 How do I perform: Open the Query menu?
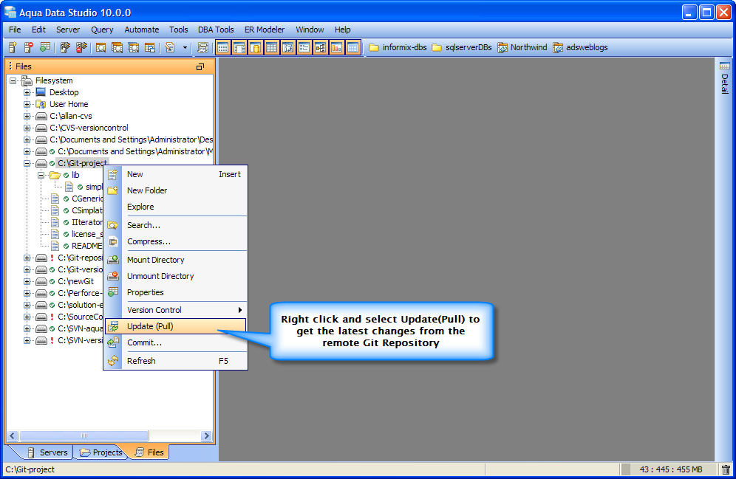coord(102,30)
